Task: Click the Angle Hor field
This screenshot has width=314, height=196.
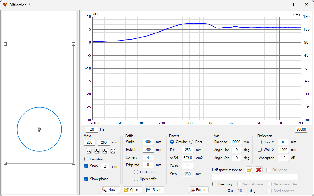Action: point(237,150)
